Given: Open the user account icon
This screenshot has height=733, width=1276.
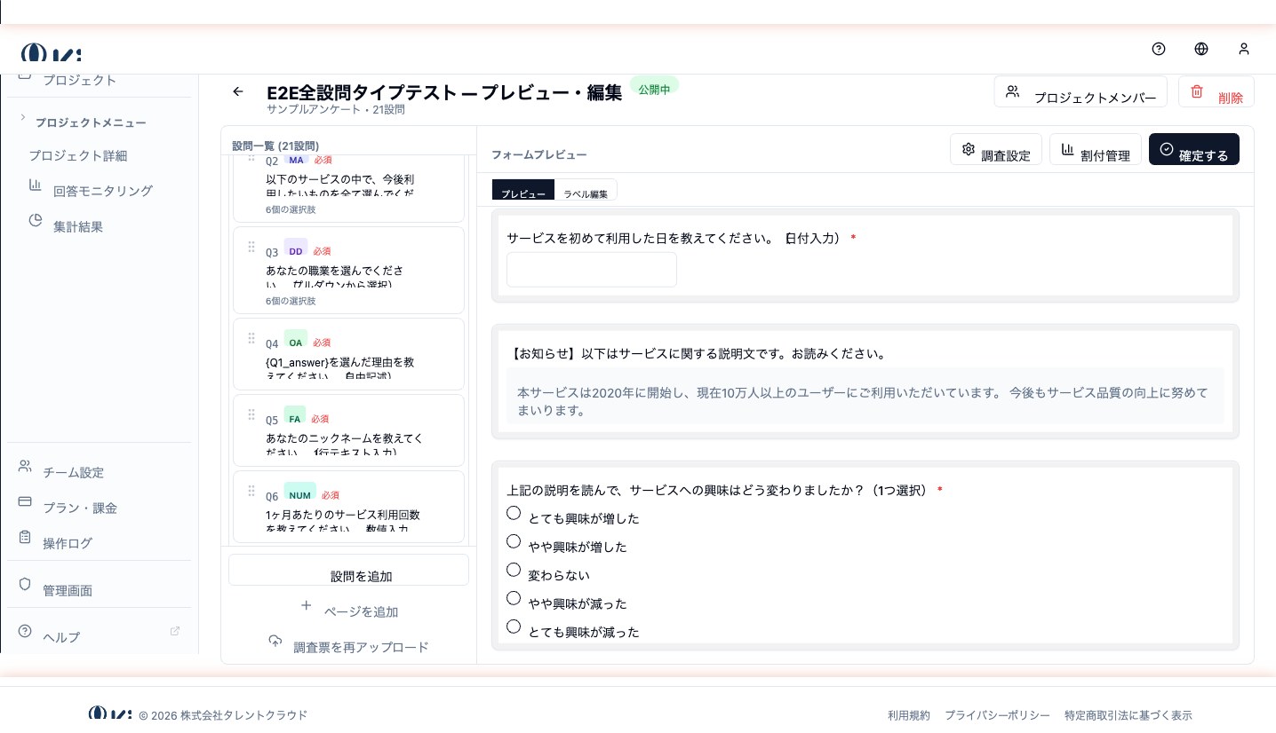Looking at the screenshot, I should pos(1244,49).
